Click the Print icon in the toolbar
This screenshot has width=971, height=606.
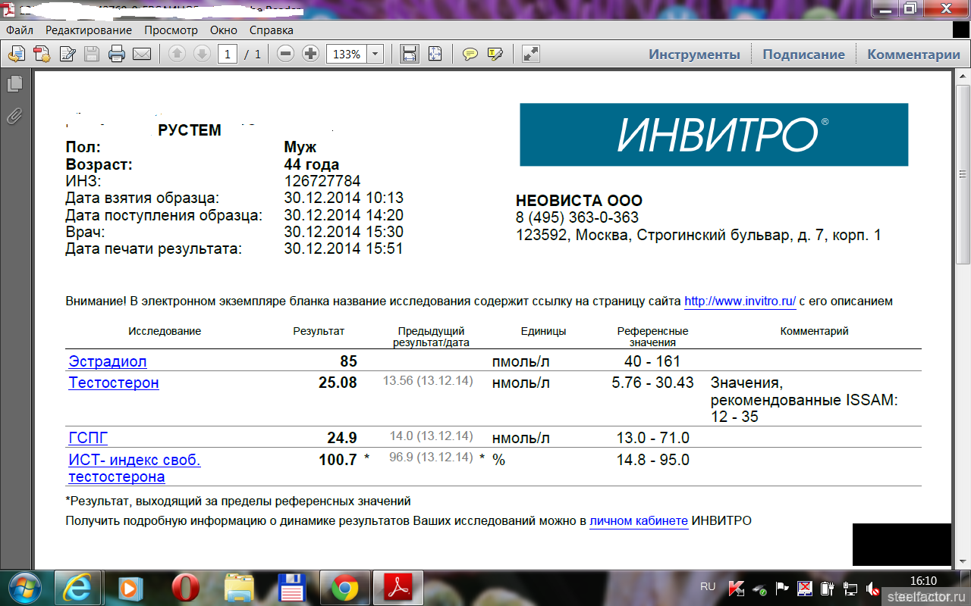[116, 54]
